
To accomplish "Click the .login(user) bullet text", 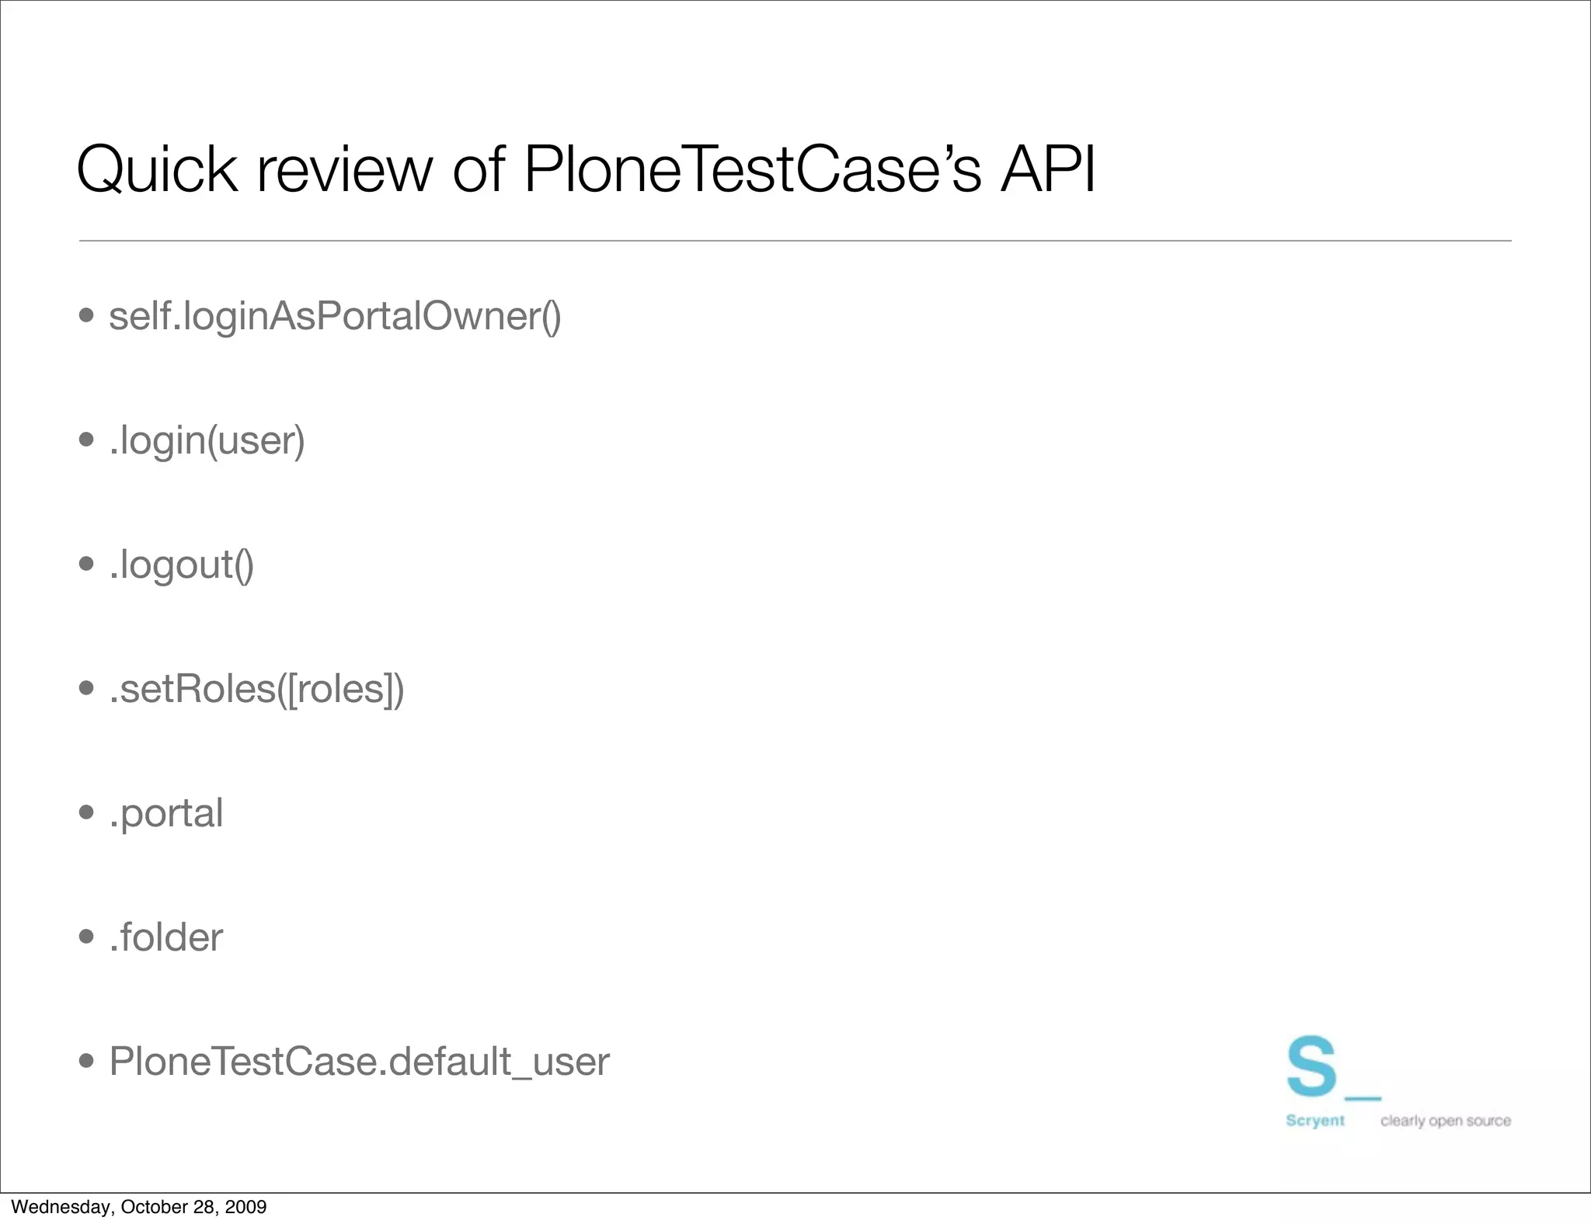I will coord(207,440).
